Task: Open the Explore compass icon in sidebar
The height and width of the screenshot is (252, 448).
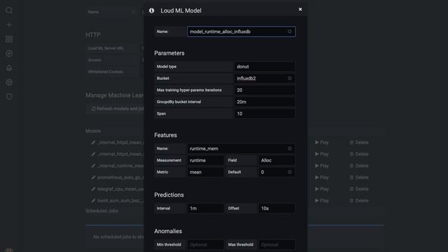Action: point(9,53)
